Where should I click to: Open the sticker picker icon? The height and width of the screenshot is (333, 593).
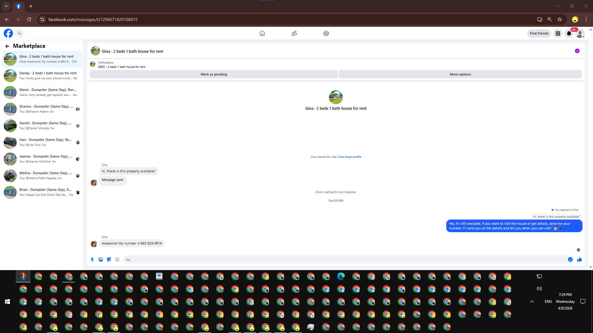[x=109, y=260]
